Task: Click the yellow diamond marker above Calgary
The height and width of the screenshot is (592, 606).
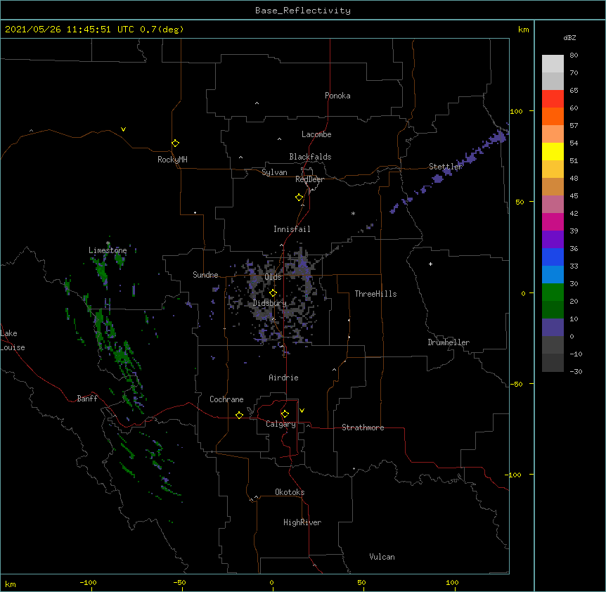Action: point(285,414)
